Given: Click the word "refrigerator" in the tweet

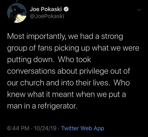Looking at the screenshot, I should click(x=58, y=106).
